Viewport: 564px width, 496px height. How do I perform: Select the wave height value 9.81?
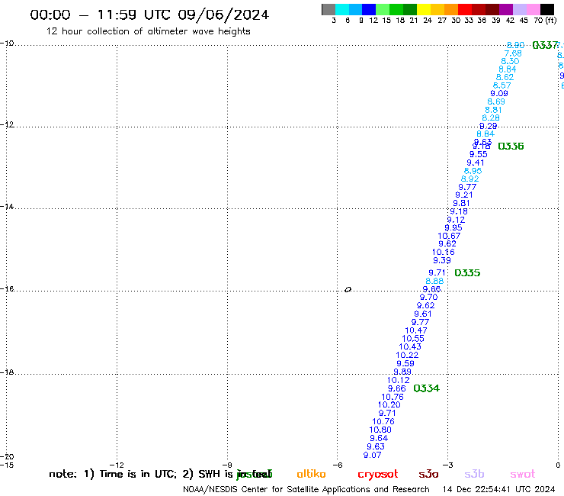point(461,203)
